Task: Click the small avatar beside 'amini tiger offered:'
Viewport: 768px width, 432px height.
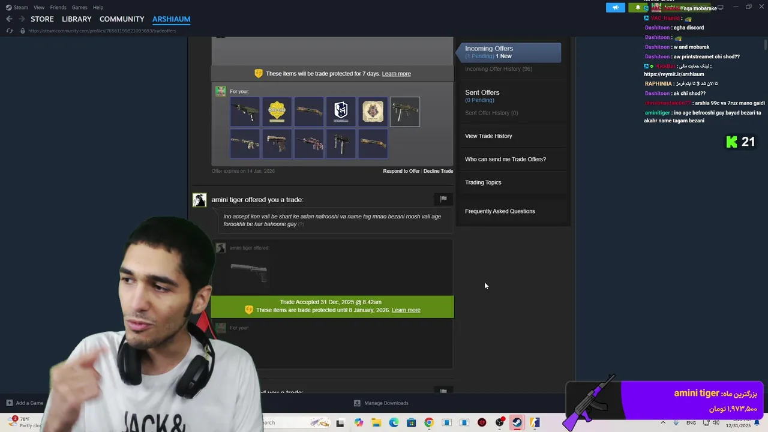Action: pyautogui.click(x=221, y=248)
